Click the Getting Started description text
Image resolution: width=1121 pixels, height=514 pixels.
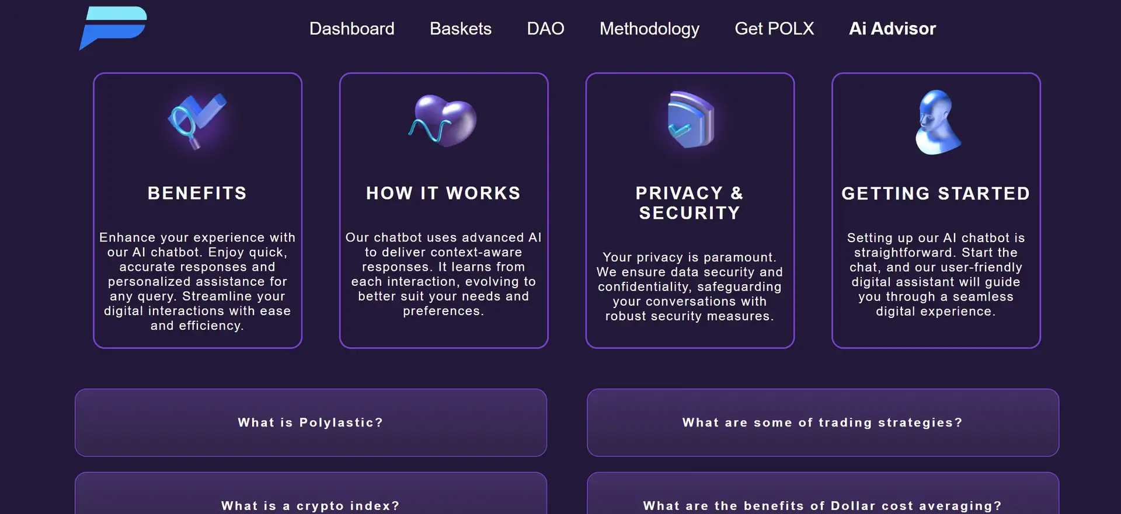click(936, 274)
